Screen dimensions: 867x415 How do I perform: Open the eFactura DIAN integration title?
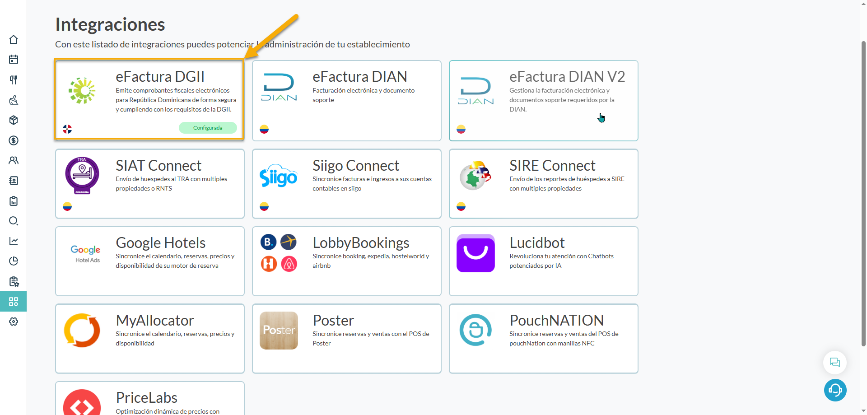[360, 77]
